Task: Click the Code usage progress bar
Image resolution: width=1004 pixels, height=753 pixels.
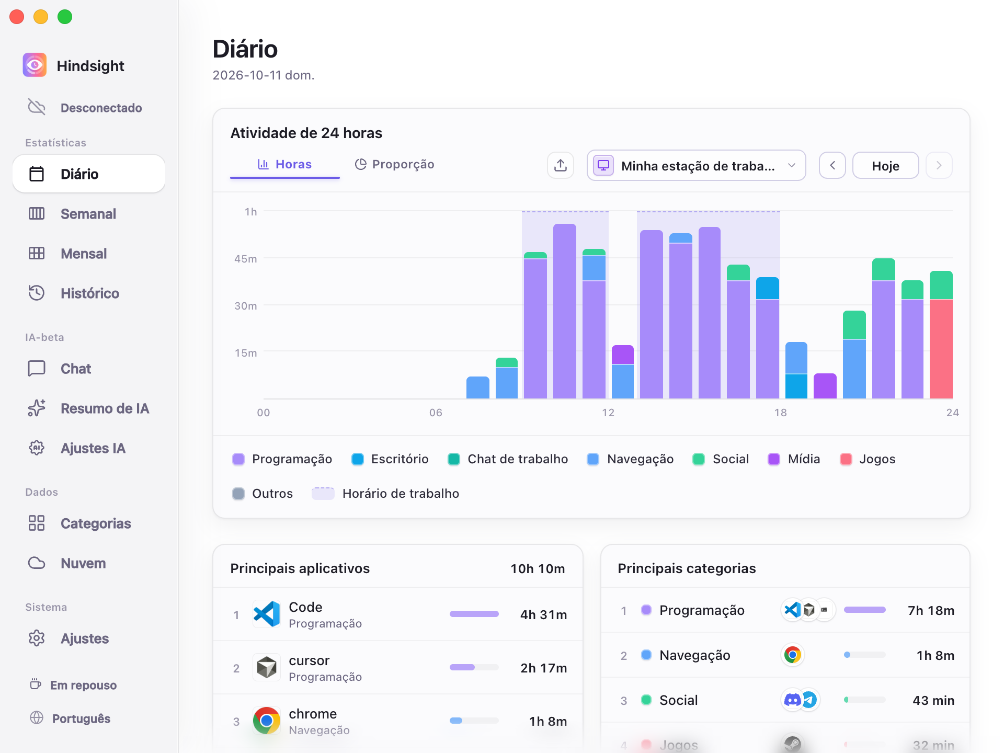Action: (x=474, y=614)
